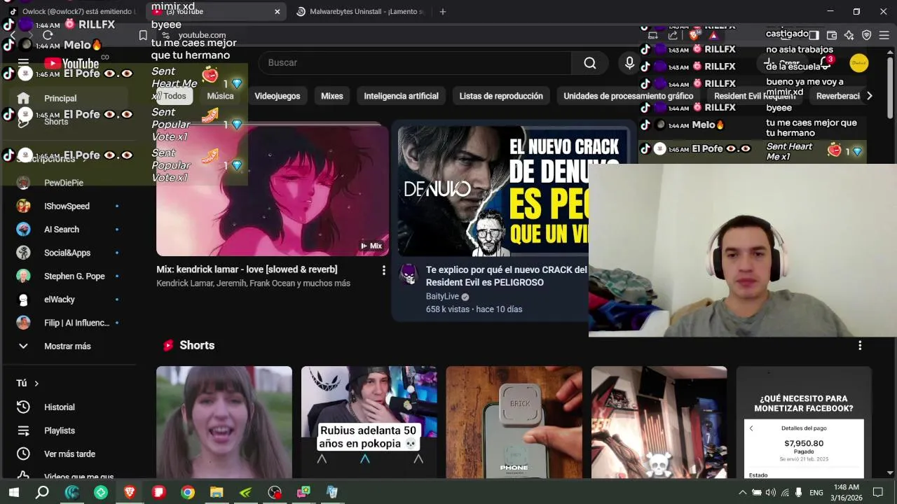Start voice search with the microphone icon
This screenshot has width=897, height=504.
click(x=629, y=63)
